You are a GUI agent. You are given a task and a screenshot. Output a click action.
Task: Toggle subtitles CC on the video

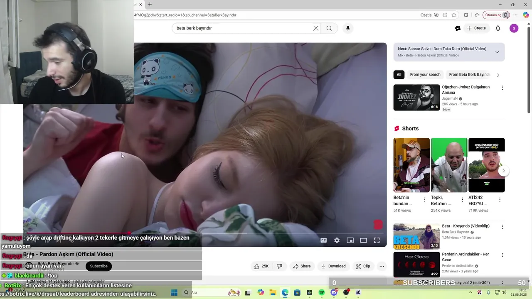(323, 240)
